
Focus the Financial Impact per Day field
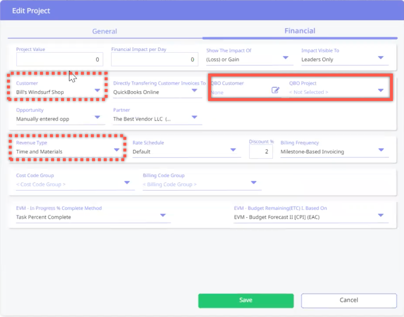pyautogui.click(x=154, y=60)
